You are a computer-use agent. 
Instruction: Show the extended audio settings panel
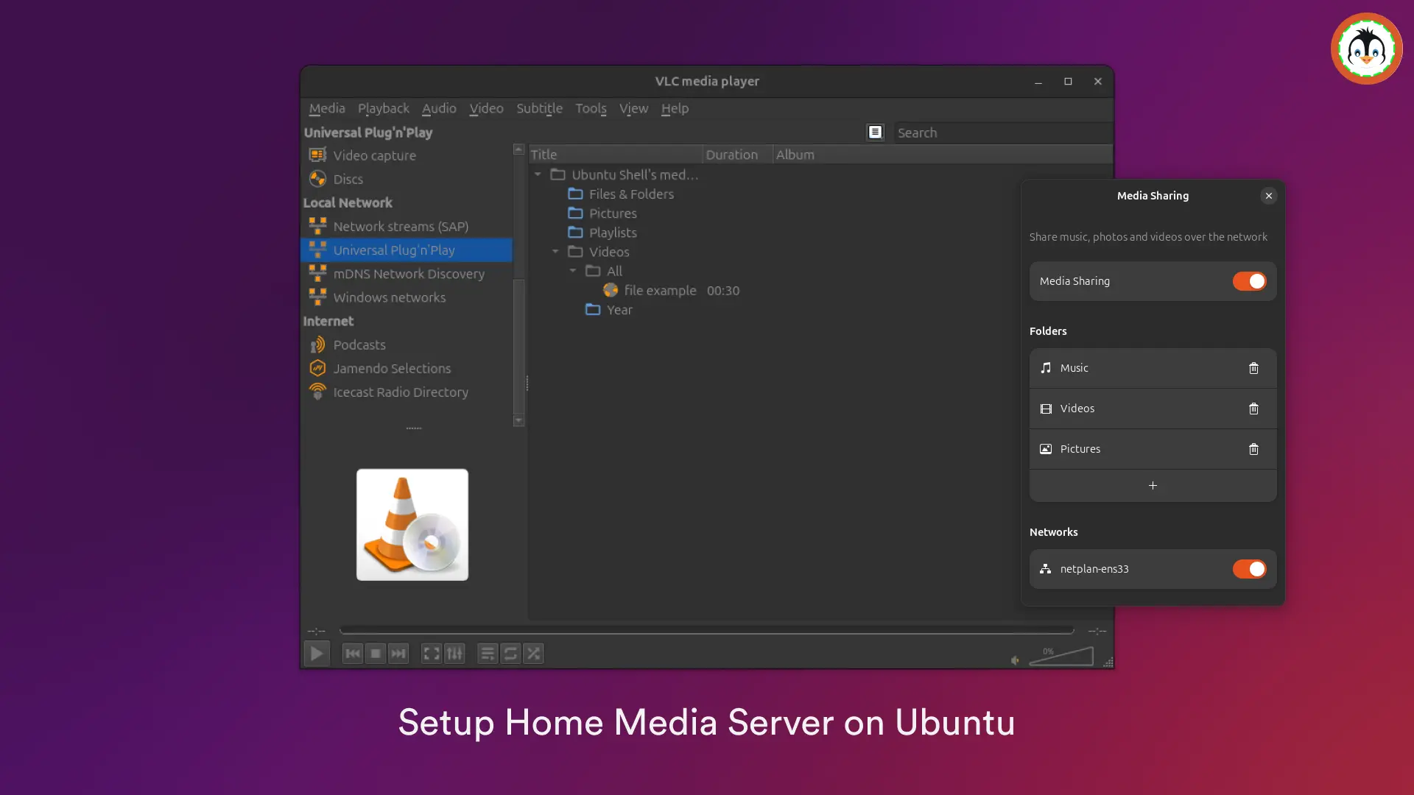tap(454, 653)
